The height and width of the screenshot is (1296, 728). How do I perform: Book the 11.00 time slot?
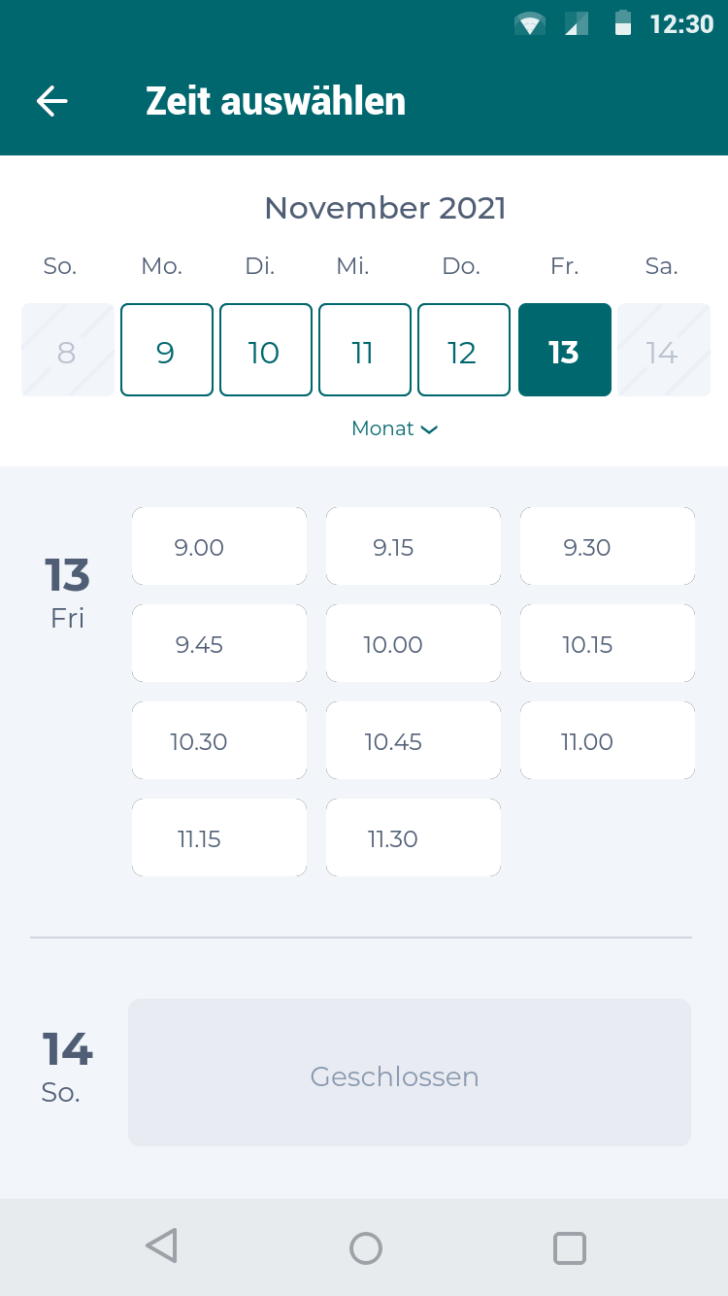608,740
